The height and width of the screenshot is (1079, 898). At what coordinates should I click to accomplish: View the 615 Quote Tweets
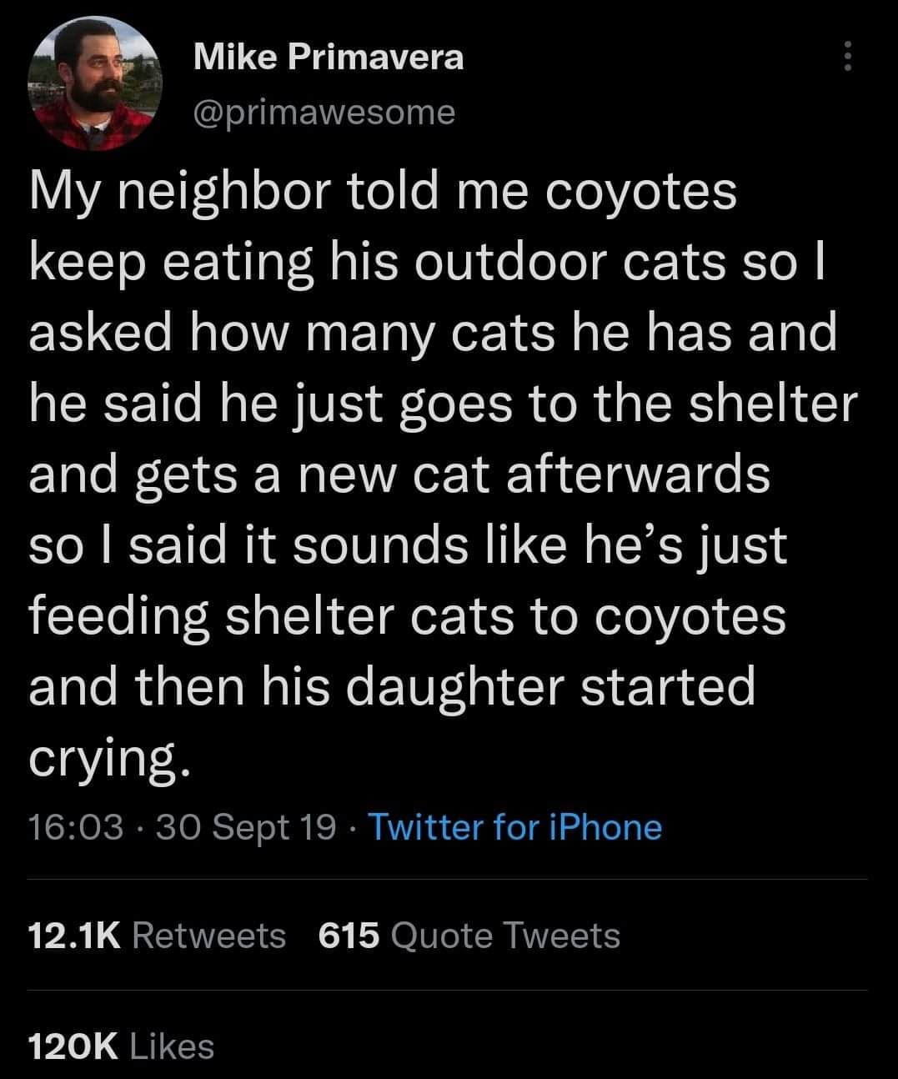pyautogui.click(x=469, y=935)
